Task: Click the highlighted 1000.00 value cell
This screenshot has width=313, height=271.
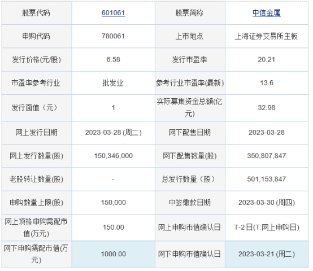Action: pyautogui.click(x=114, y=254)
